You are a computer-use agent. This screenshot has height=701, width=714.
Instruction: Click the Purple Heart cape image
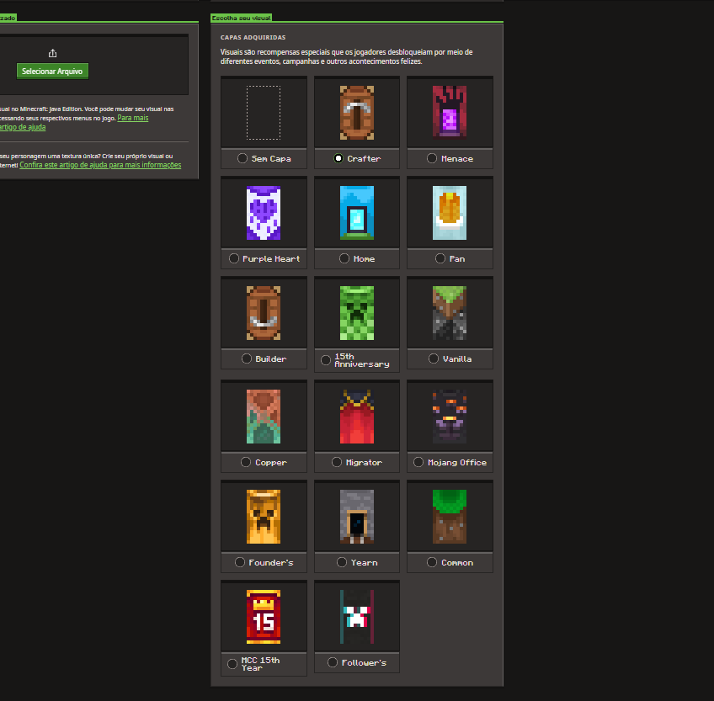coord(264,213)
